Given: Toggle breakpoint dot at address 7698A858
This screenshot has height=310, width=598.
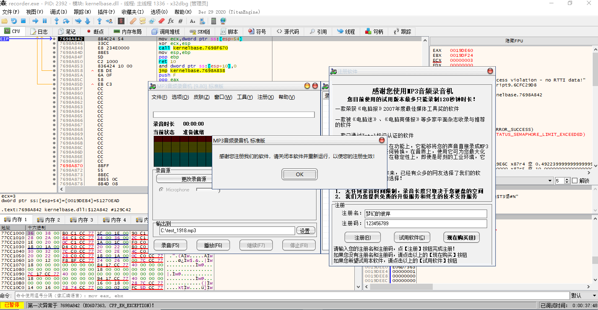Looking at the screenshot, I should [x=54, y=71].
